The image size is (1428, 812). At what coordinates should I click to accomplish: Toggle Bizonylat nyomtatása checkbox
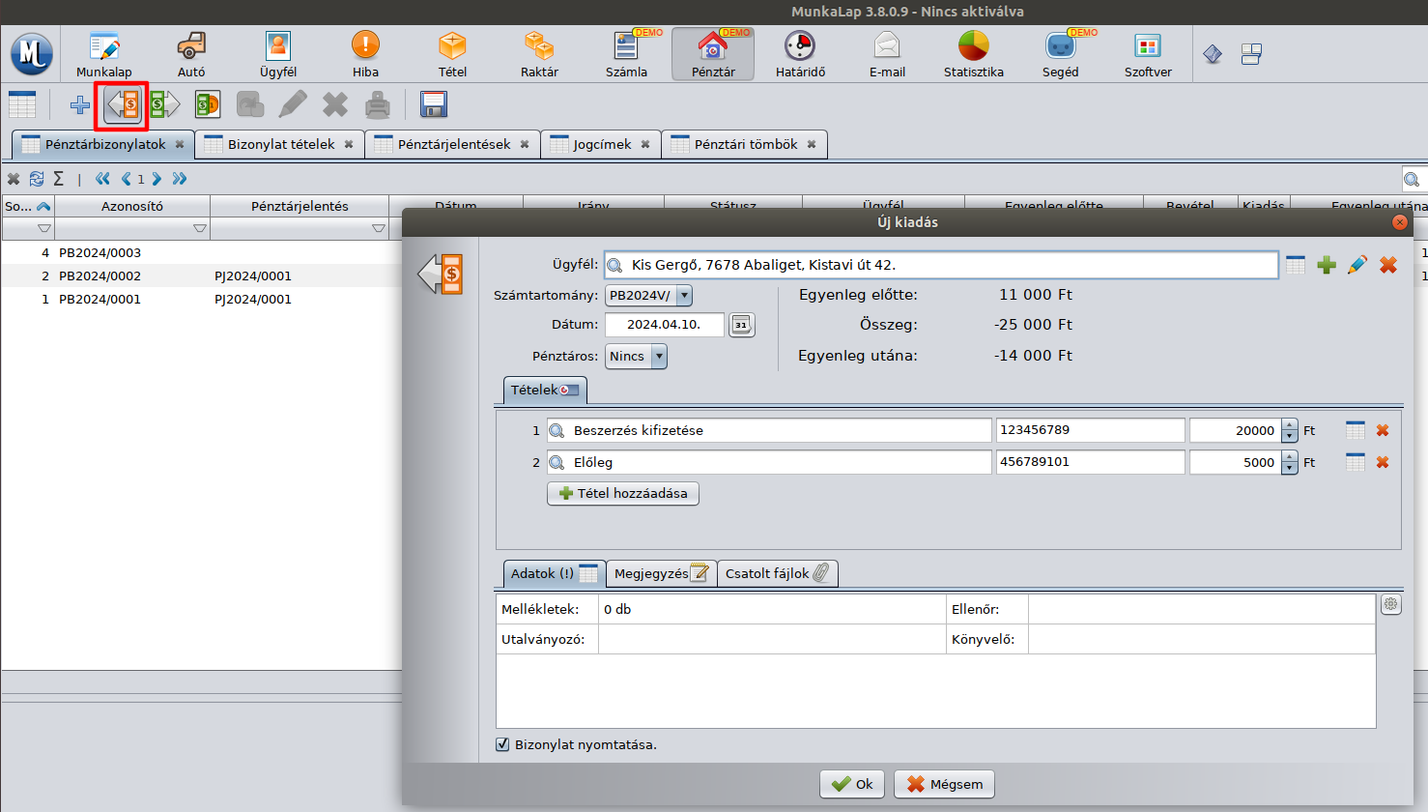[502, 744]
